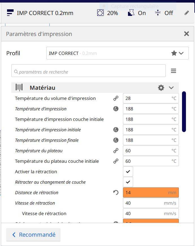195x246 pixels.
Task: Click the link icon for Température du plateau
Action: coord(116,151)
